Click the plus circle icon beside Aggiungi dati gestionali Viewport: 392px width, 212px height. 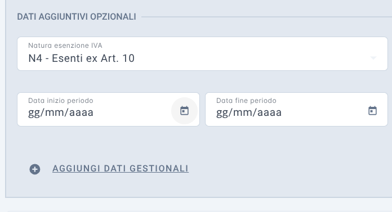(x=35, y=169)
